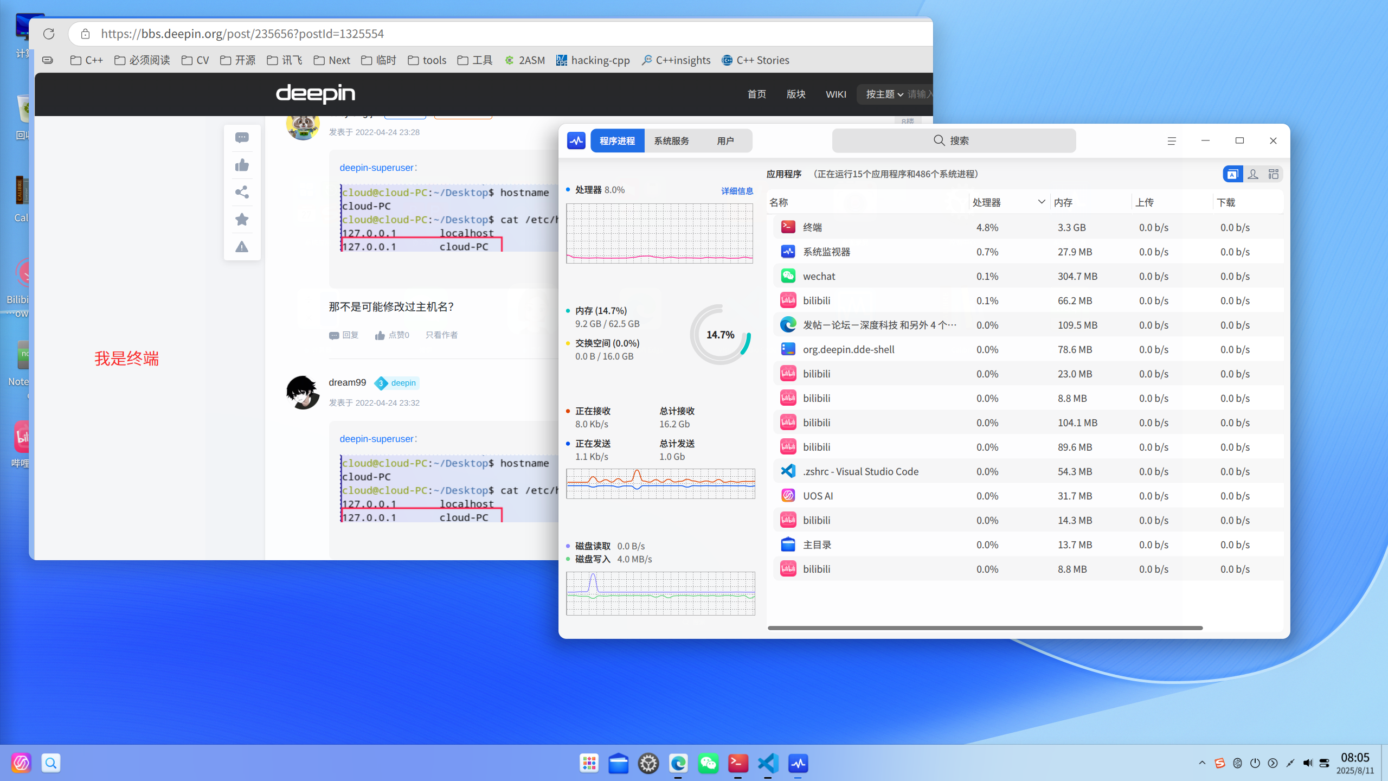Viewport: 1388px width, 781px height.
Task: Show all processes filter view
Action: pos(1274,174)
